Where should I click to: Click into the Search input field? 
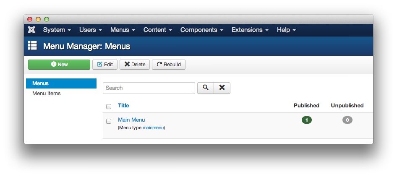click(x=149, y=88)
